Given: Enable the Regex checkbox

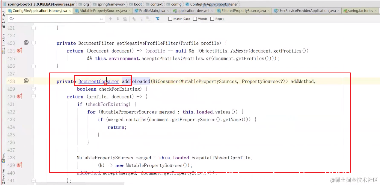Looking at the screenshot, I should (212, 19).
